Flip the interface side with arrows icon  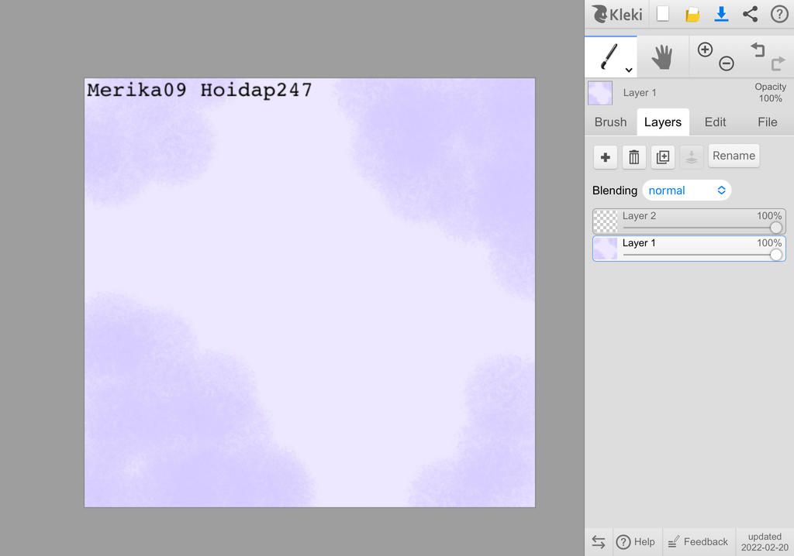(x=599, y=542)
